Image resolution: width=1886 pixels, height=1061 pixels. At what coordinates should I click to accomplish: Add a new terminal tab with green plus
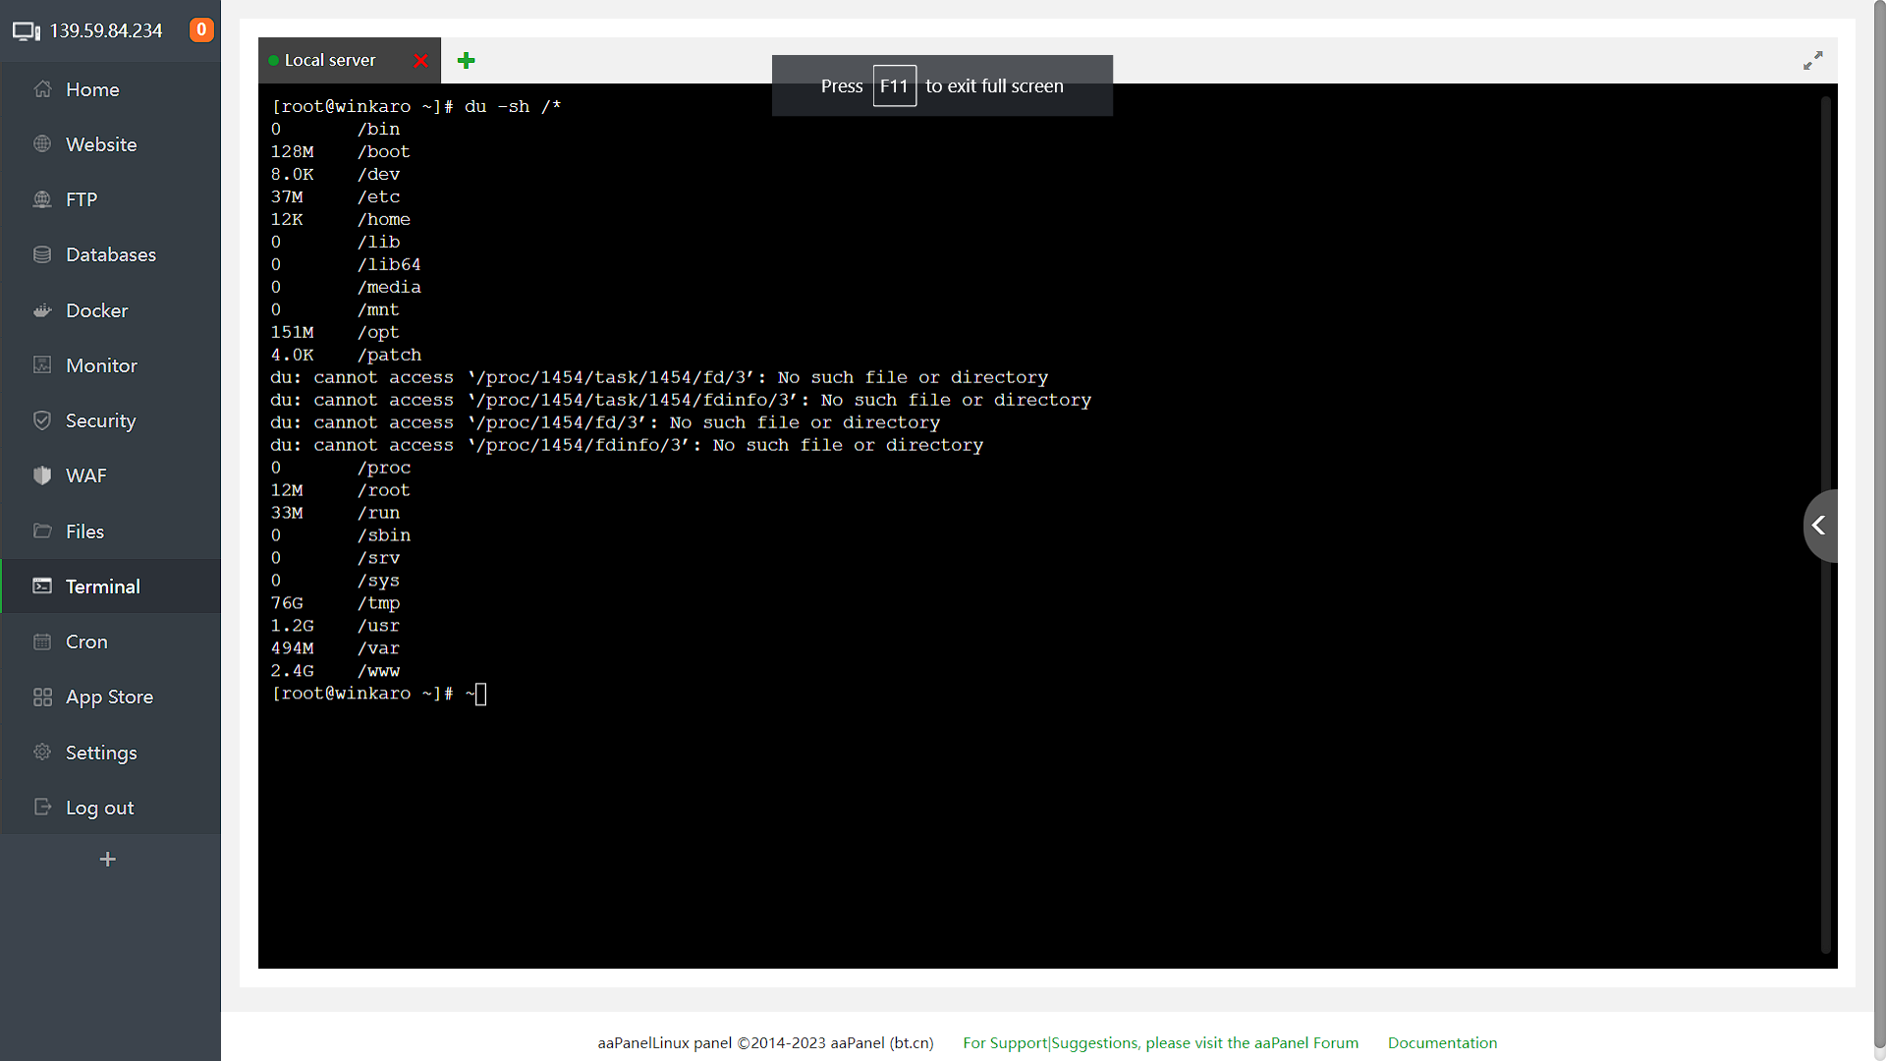(x=467, y=61)
